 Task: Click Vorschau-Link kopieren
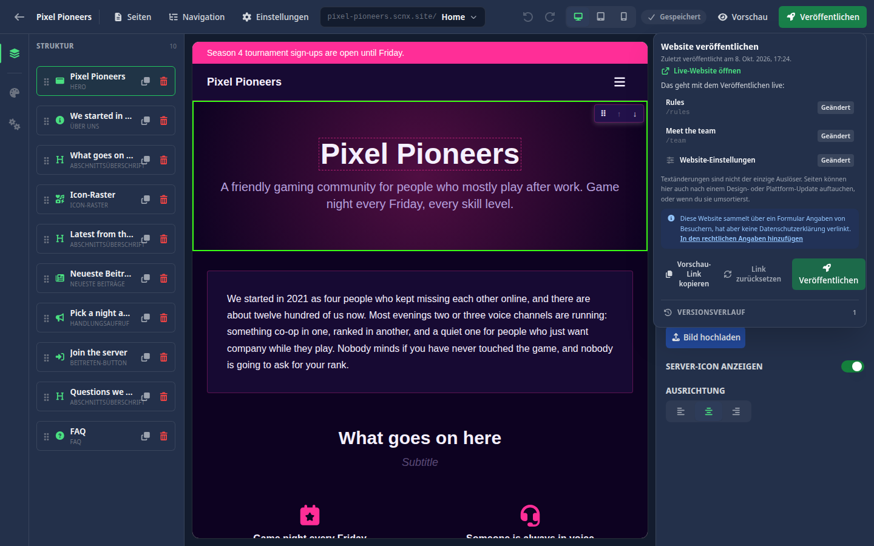tap(688, 274)
